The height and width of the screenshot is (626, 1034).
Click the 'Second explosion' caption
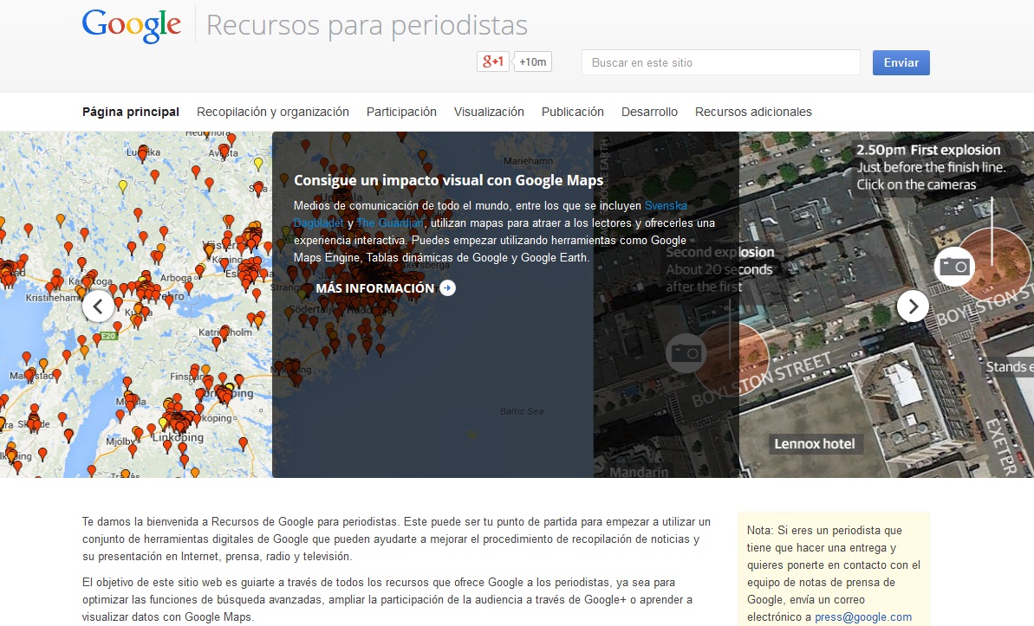click(720, 252)
